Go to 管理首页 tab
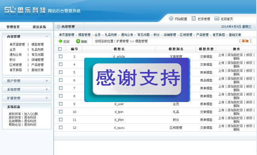This screenshot has width=257, height=155. pos(13,27)
